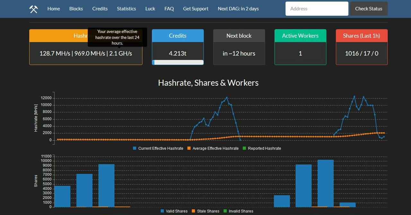Open the Home page
Viewport: 411px width, 215px height.
pos(54,9)
